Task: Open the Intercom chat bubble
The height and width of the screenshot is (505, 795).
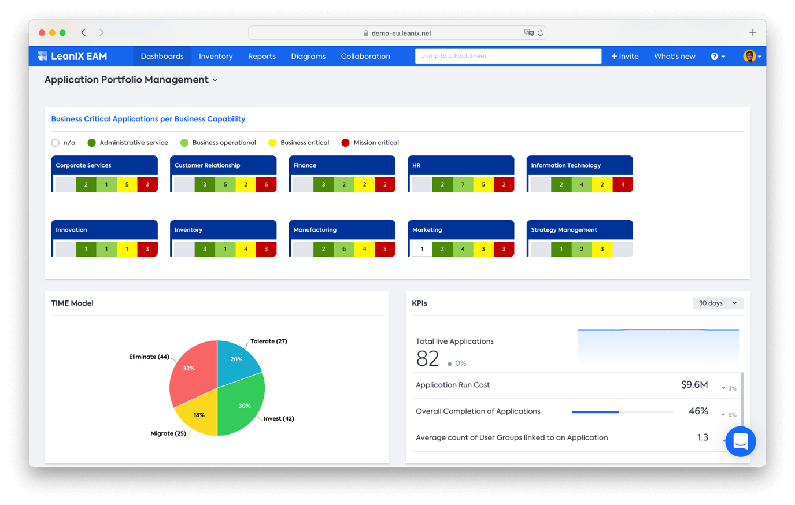Action: (741, 441)
